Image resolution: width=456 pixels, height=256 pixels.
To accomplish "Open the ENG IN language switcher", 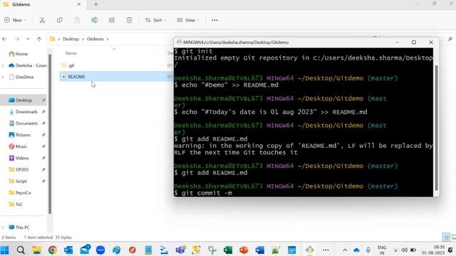I will pyautogui.click(x=382, y=250).
